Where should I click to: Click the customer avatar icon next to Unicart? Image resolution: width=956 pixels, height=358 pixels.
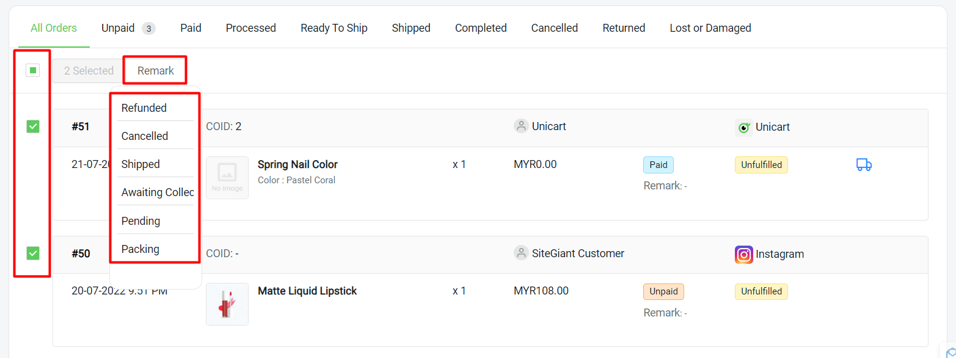click(x=521, y=126)
